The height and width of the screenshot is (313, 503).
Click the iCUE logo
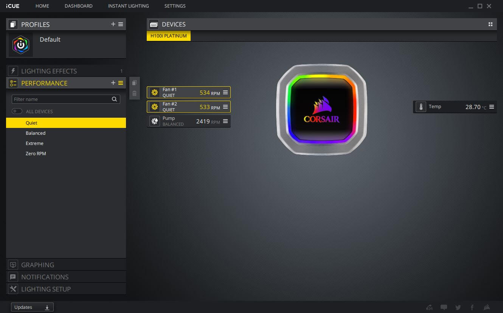point(13,6)
